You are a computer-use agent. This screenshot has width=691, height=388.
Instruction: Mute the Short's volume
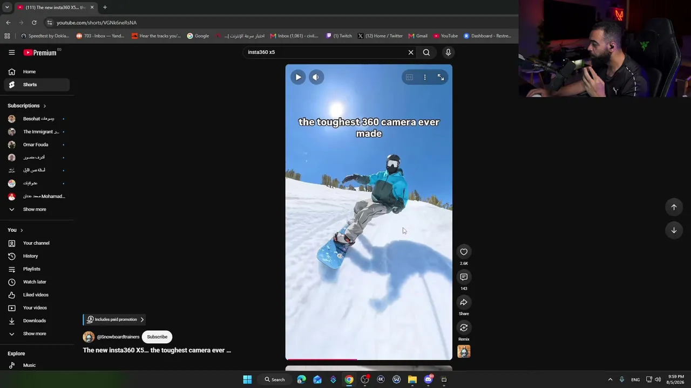point(316,77)
